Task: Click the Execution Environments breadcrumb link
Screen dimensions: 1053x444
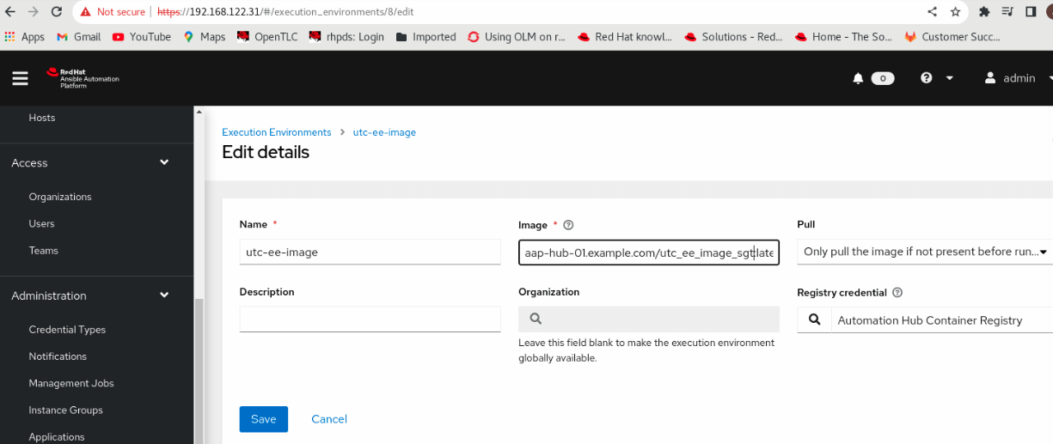Action: coord(276,132)
